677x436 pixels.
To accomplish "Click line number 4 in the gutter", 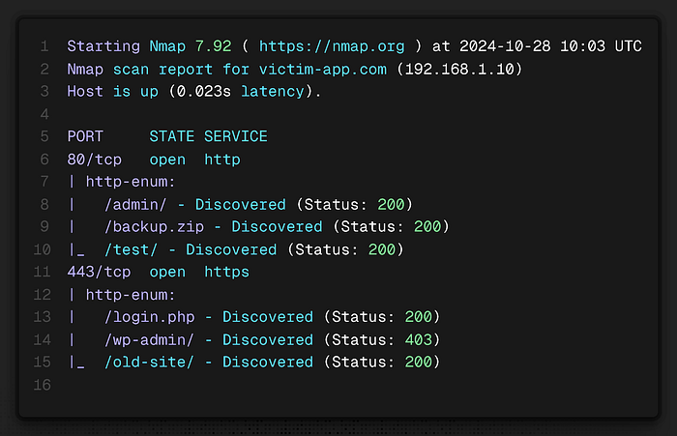I will click(44, 114).
